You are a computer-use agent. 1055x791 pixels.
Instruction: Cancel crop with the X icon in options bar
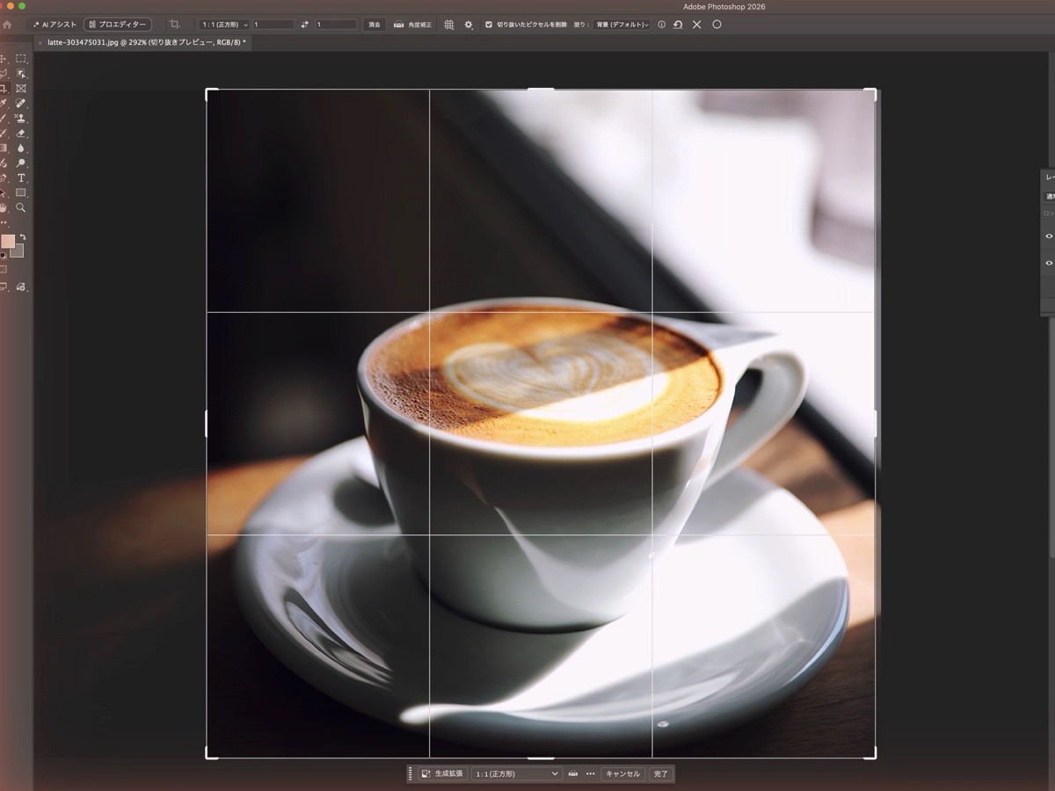point(697,25)
